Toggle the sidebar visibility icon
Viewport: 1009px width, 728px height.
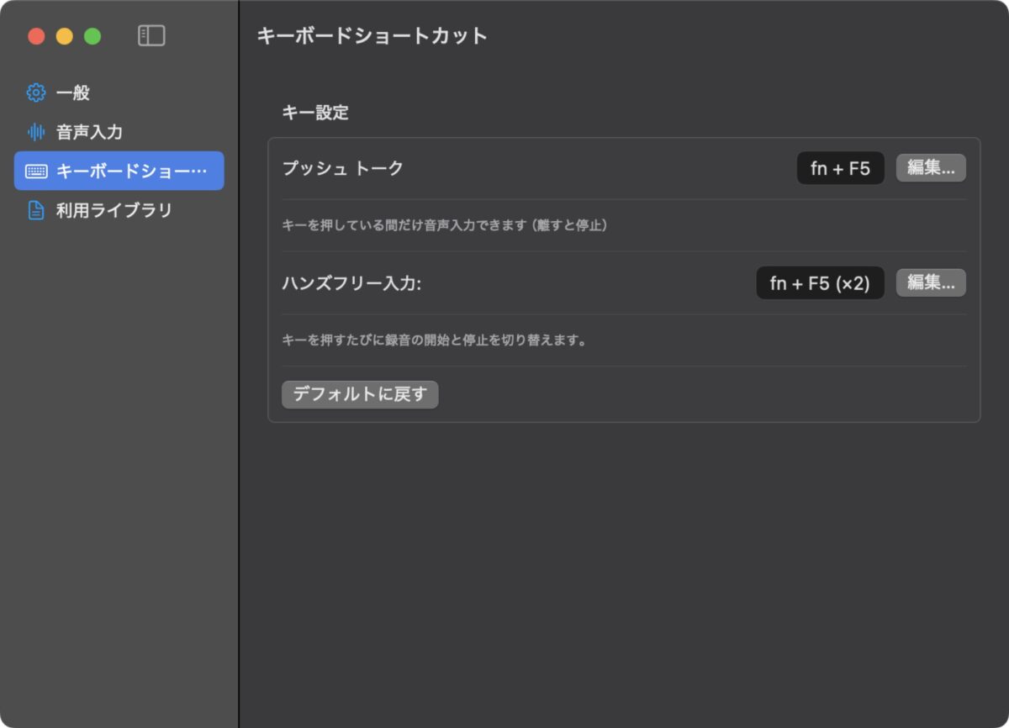(x=151, y=35)
